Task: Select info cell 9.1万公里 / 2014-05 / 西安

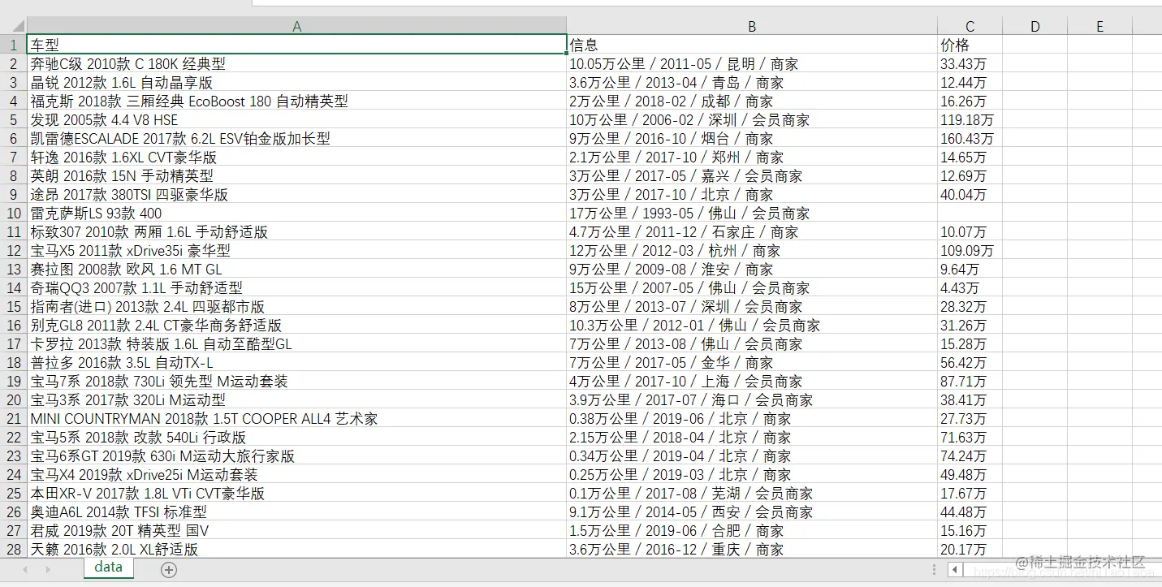Action: (x=752, y=511)
